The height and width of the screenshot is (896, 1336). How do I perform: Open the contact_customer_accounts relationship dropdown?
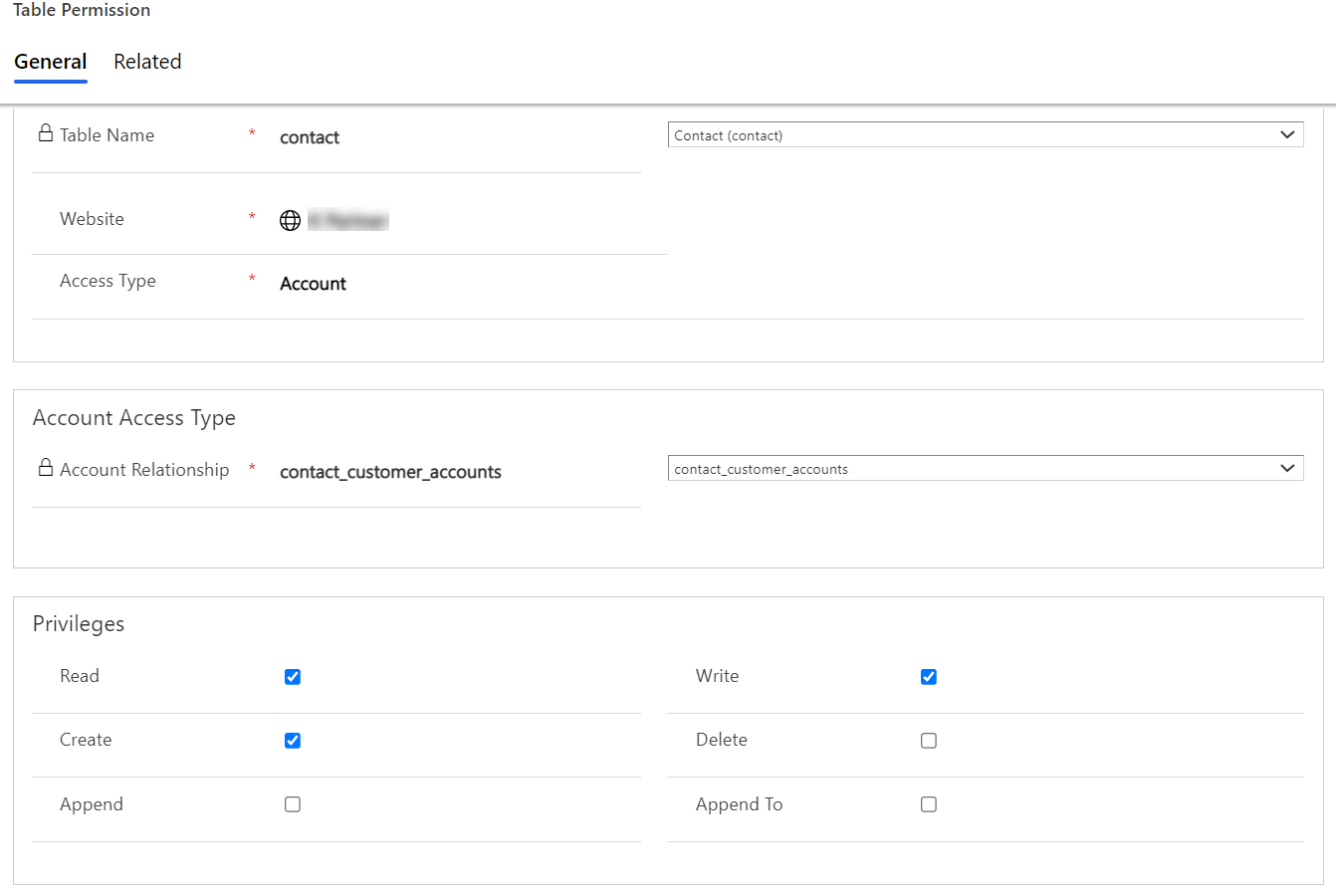coord(985,469)
